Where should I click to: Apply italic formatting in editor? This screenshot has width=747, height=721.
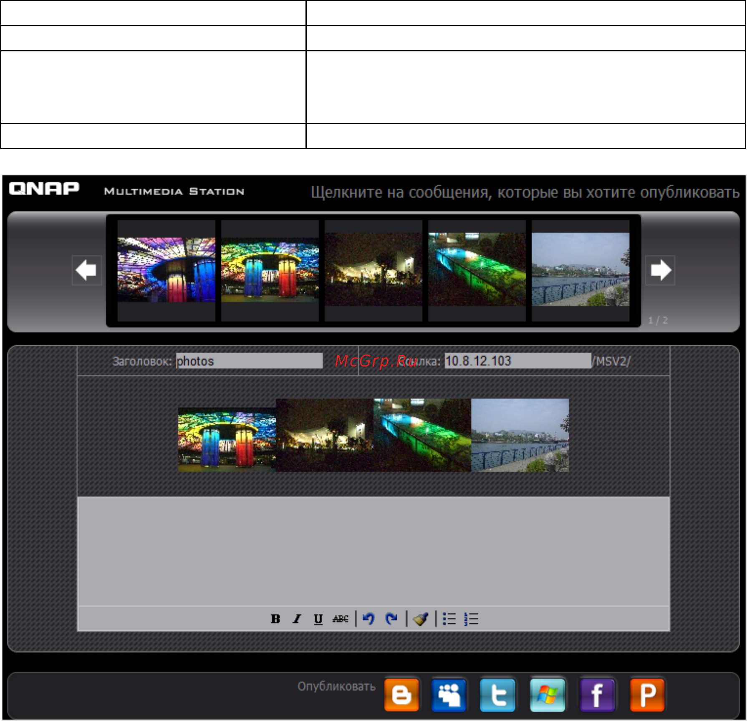click(297, 619)
